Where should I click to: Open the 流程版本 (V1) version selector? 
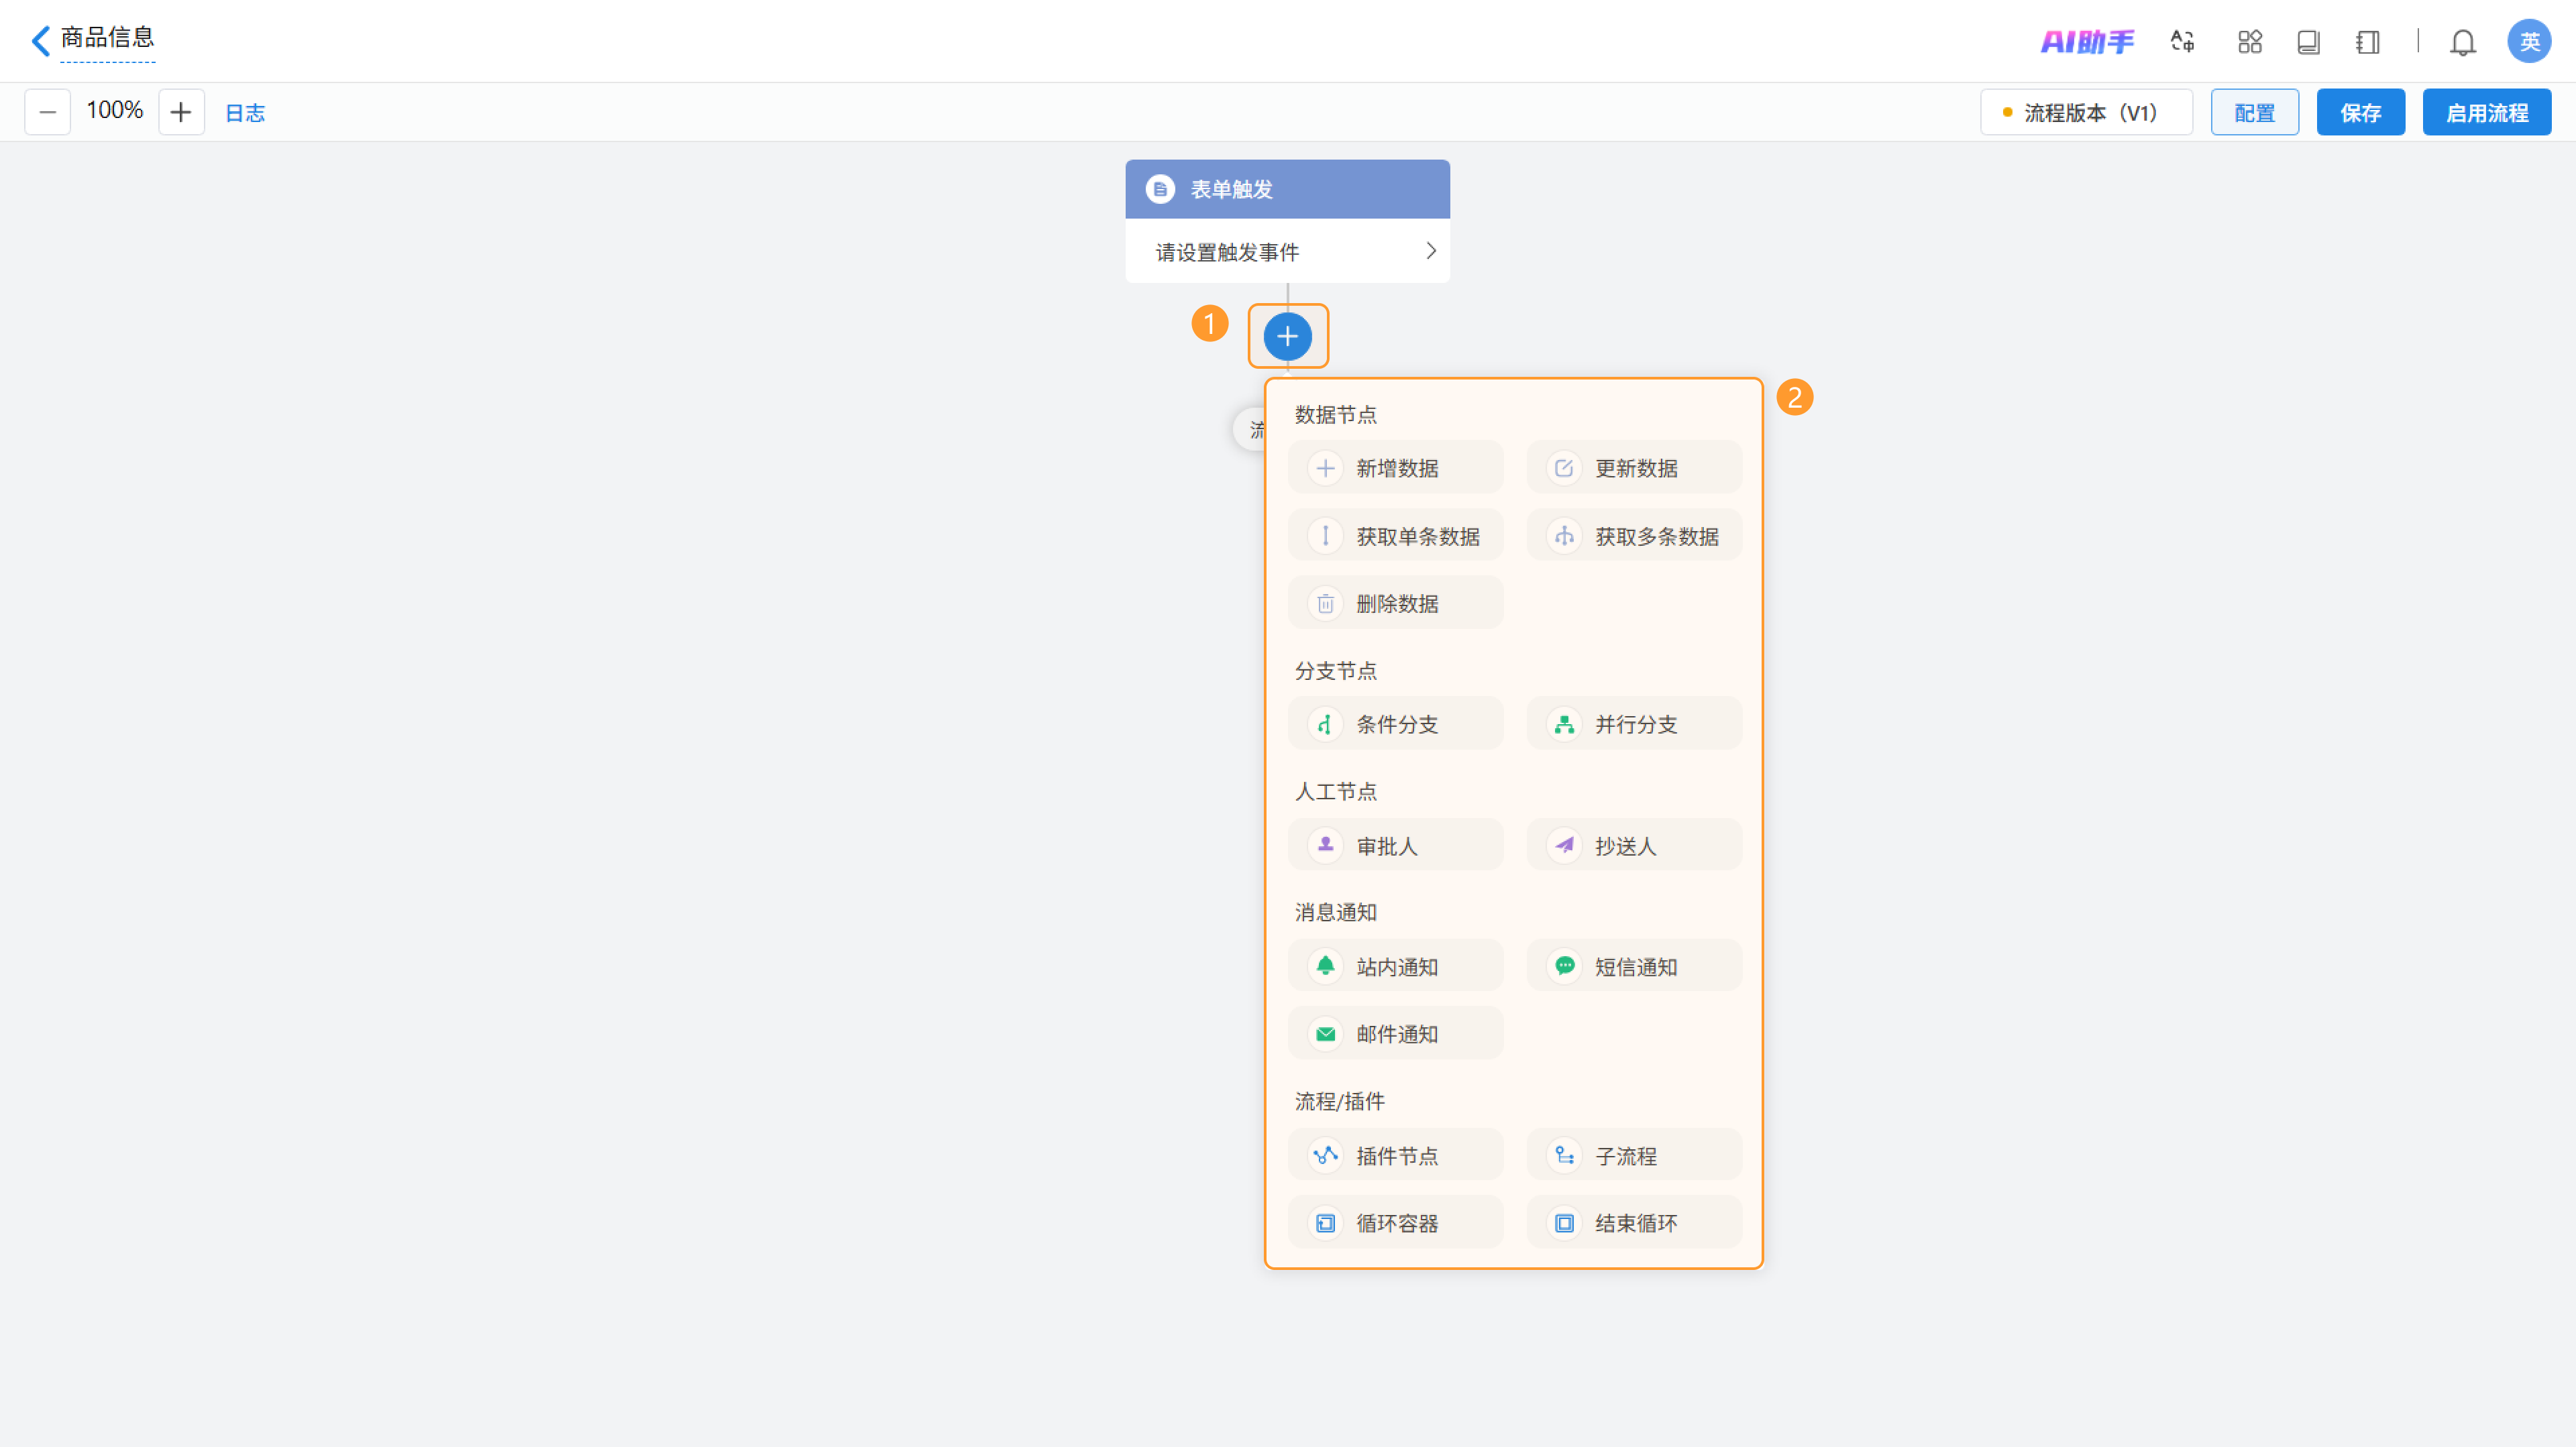pyautogui.click(x=2086, y=113)
